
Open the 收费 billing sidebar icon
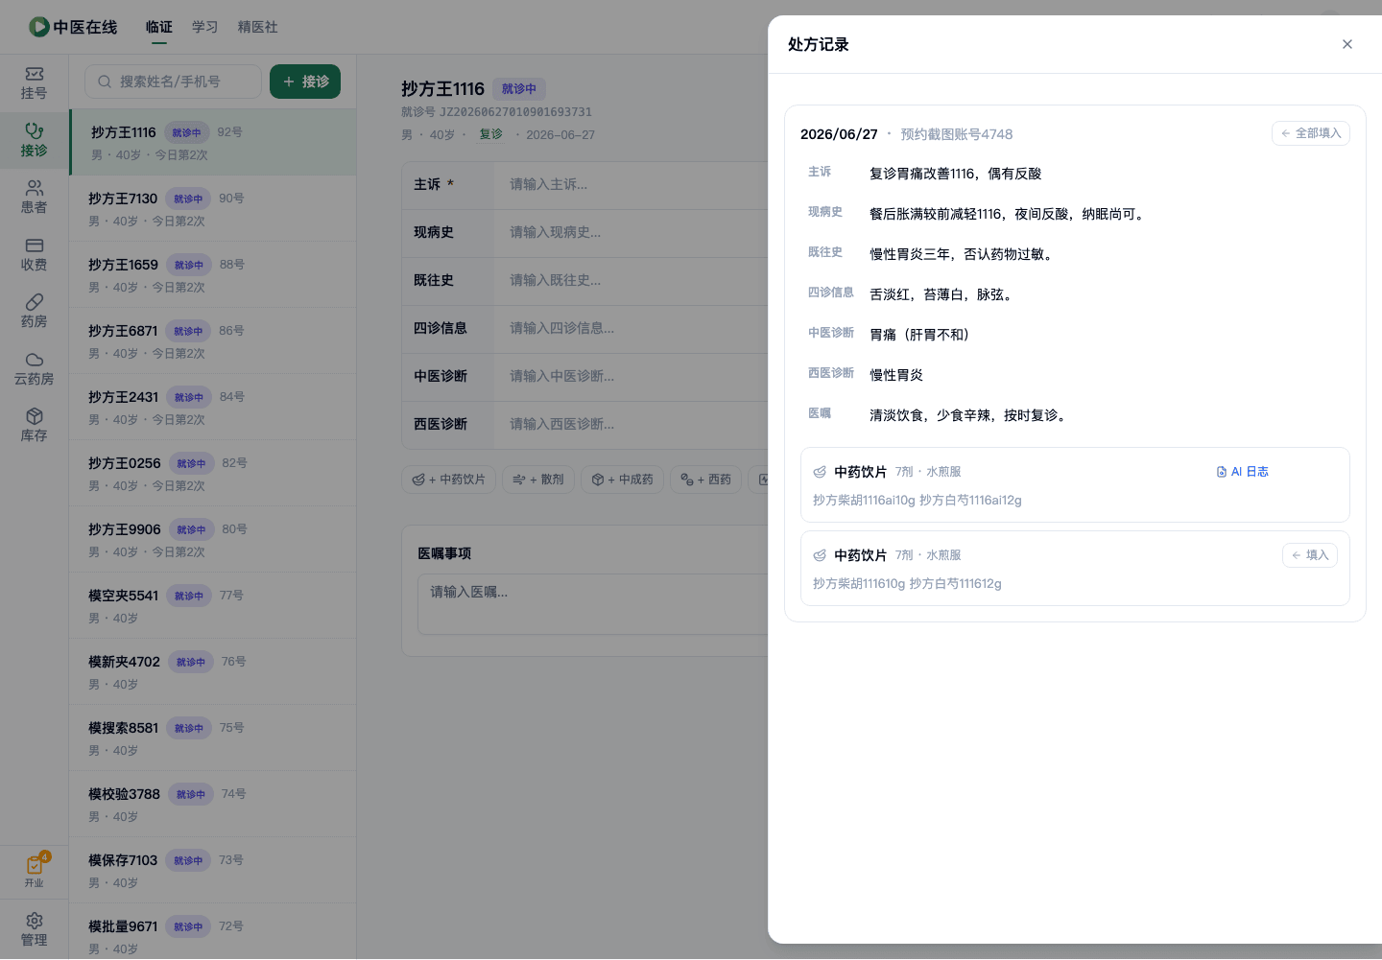35,246
